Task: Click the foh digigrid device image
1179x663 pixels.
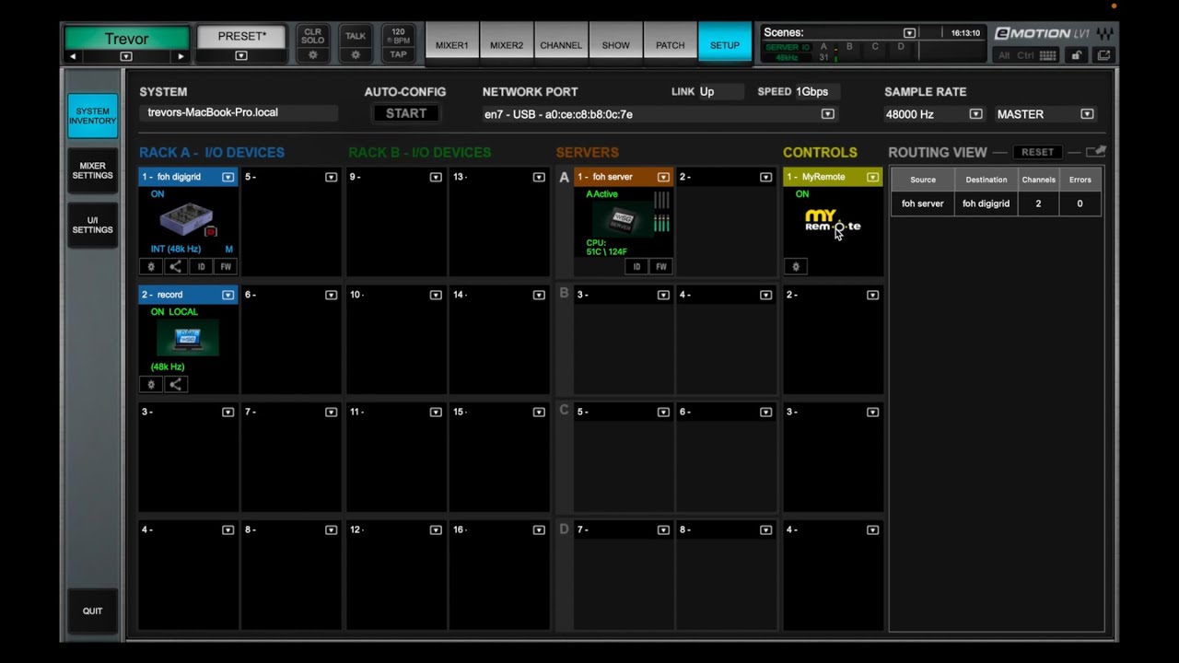Action: point(187,221)
